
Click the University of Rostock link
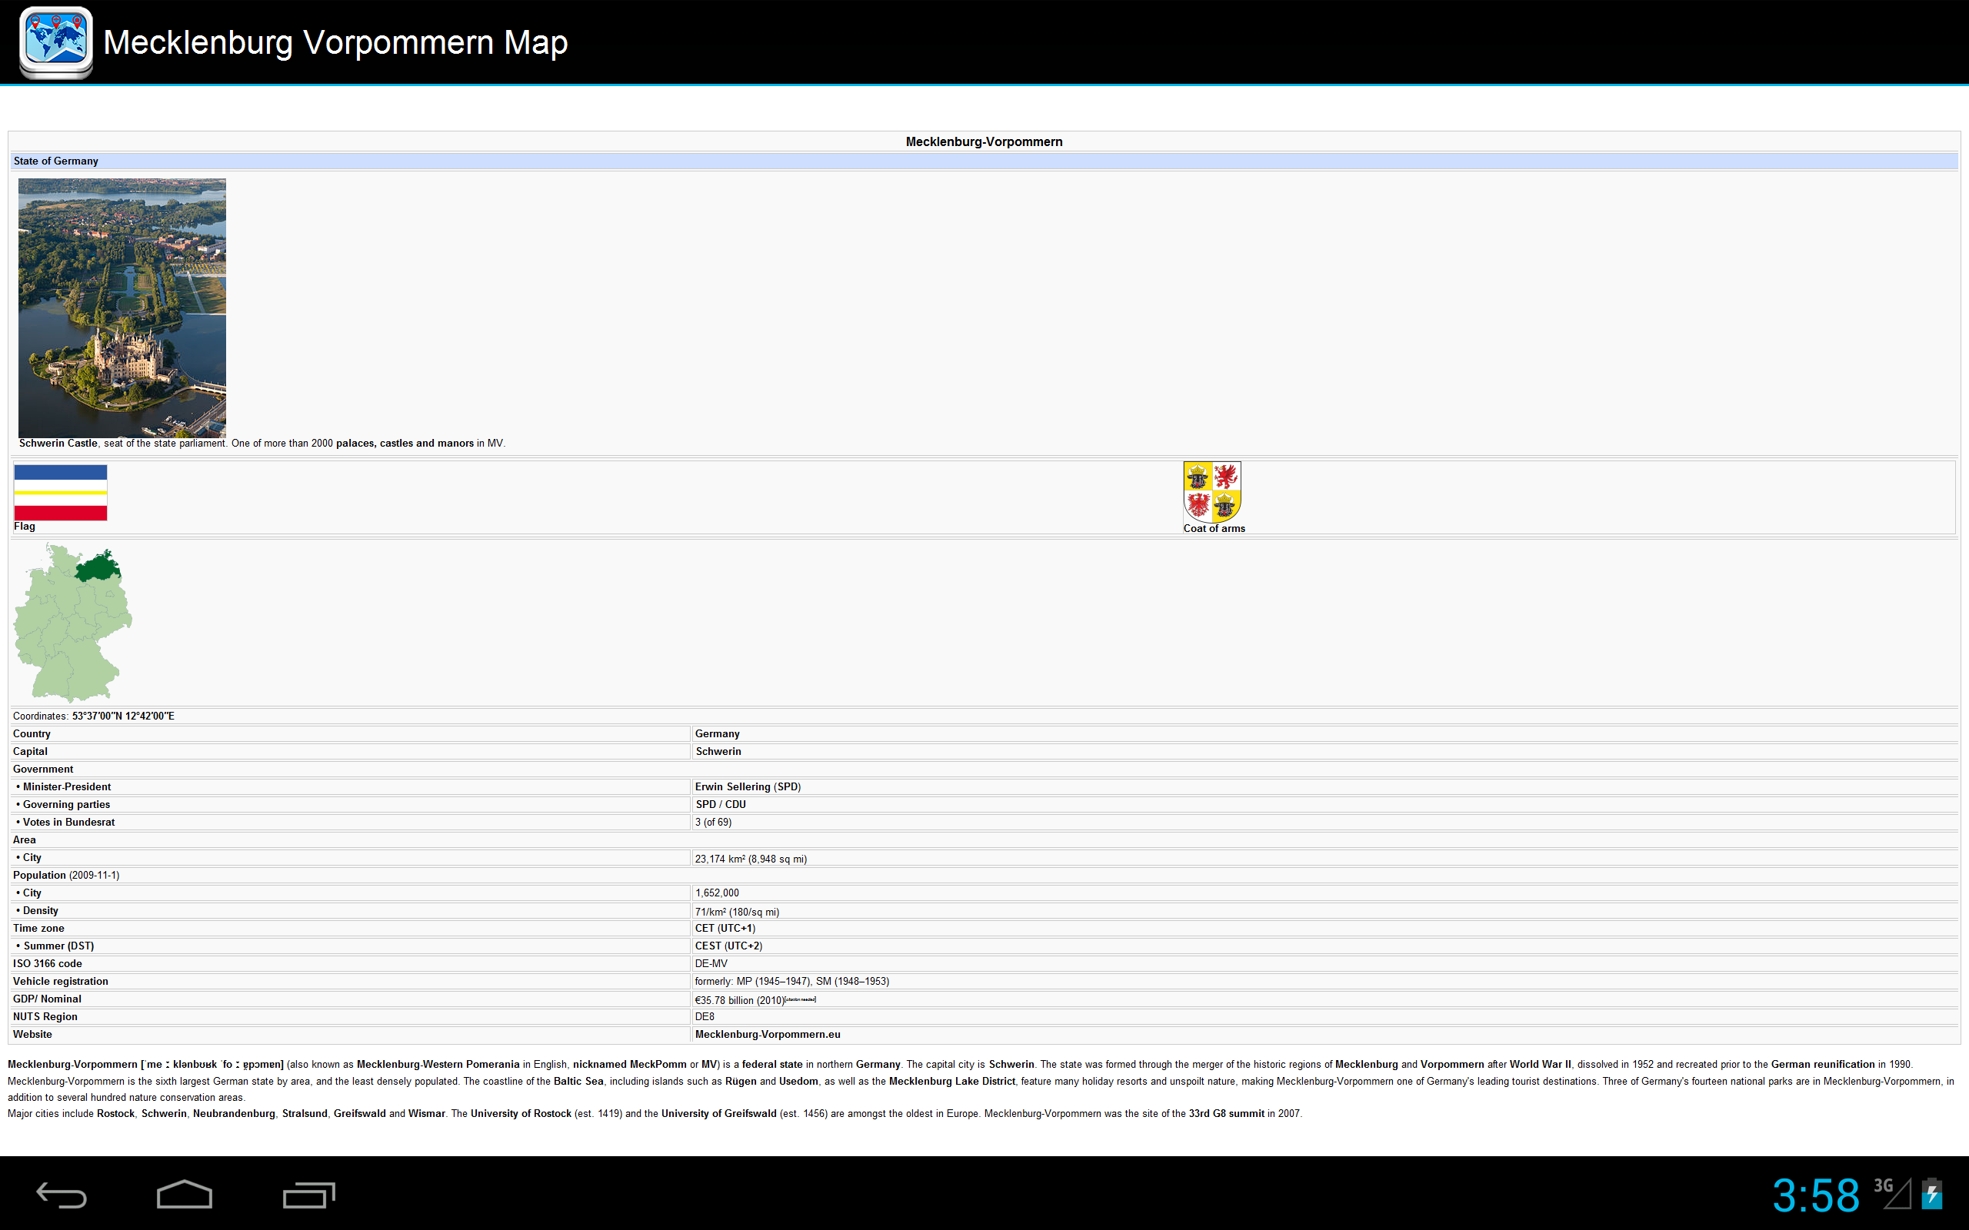[521, 1114]
